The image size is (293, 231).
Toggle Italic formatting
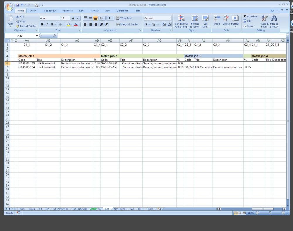(47, 25)
